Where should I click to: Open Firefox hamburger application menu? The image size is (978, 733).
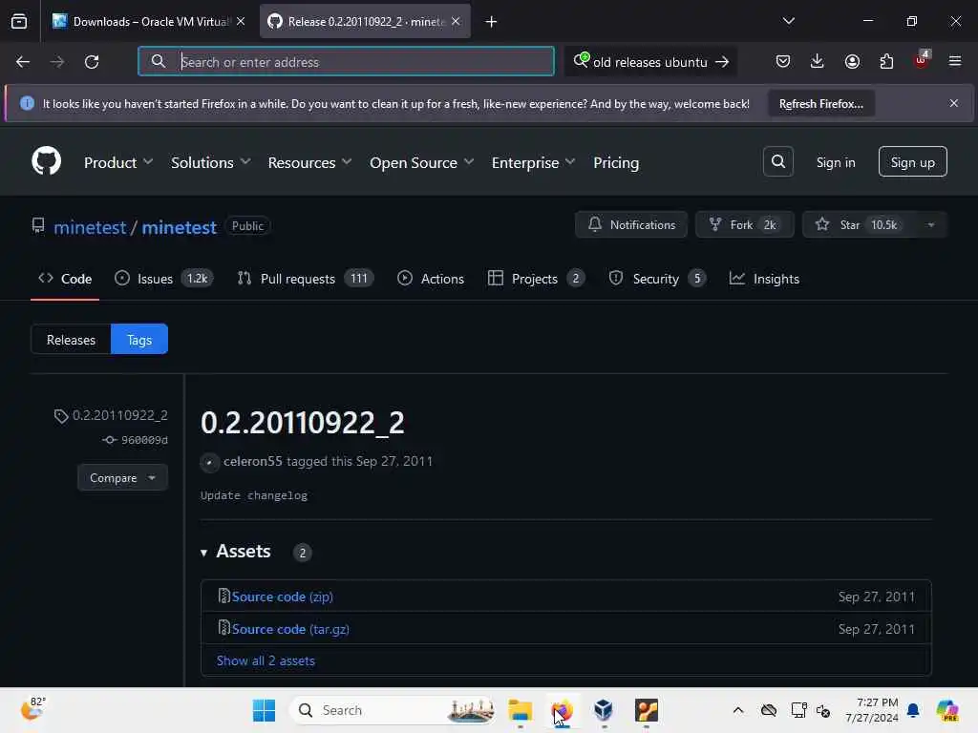pyautogui.click(x=955, y=61)
